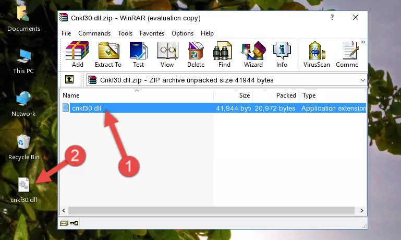Sort by the Type column header
This screenshot has height=240, width=401.
(333, 95)
